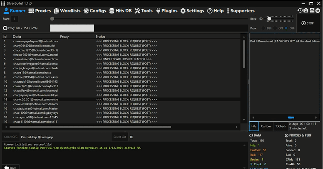Viewport: 323px width, 169px height.
Task: Open the Discord chat icon
Action: (x=312, y=10)
